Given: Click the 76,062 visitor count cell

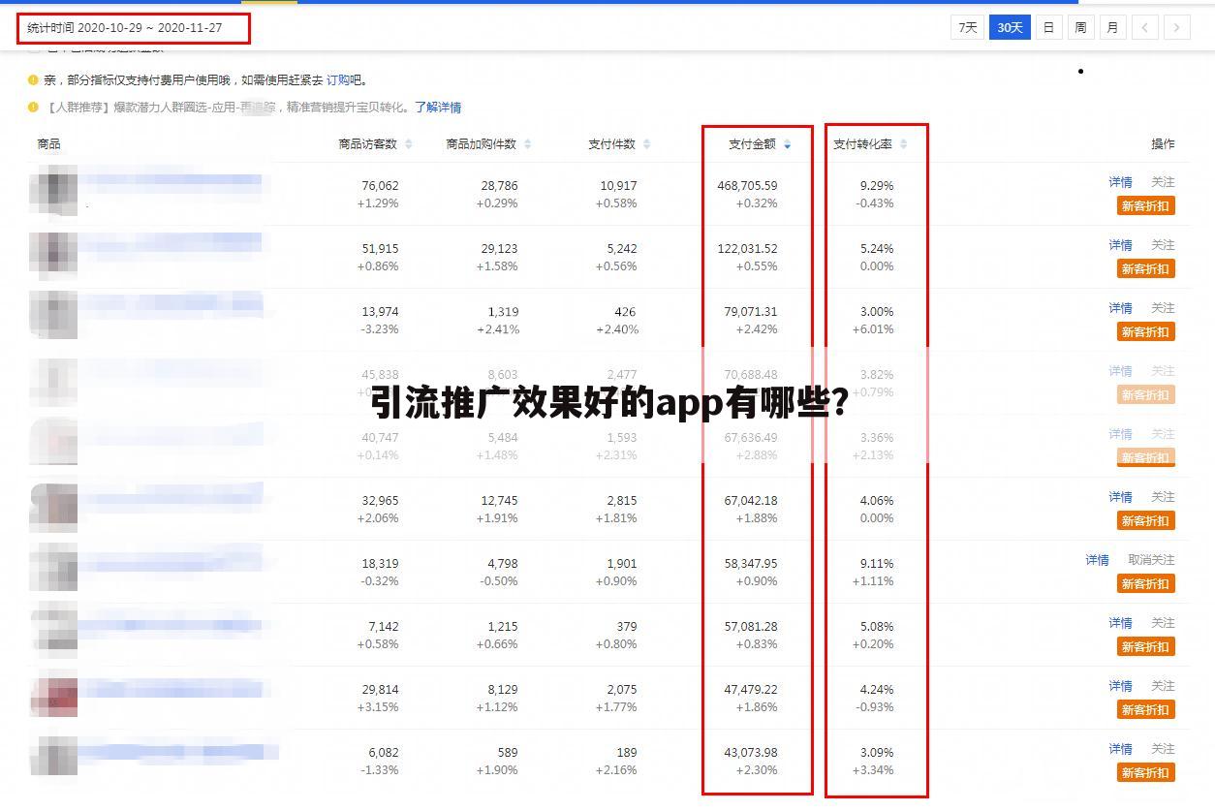Looking at the screenshot, I should point(380,185).
